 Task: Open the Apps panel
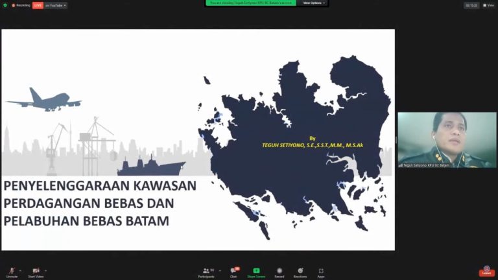[321, 272]
